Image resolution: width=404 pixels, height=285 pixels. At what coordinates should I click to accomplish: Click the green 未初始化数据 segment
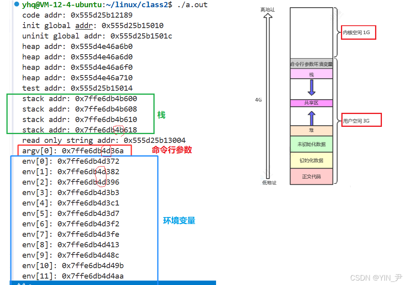(x=311, y=144)
